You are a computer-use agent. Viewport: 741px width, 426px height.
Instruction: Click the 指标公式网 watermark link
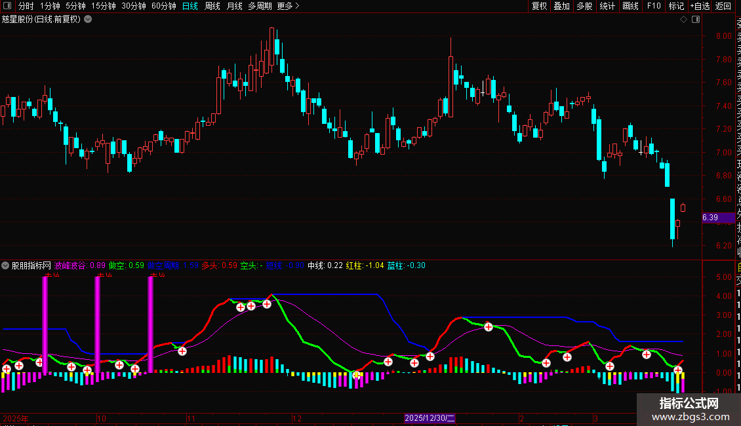pyautogui.click(x=689, y=404)
